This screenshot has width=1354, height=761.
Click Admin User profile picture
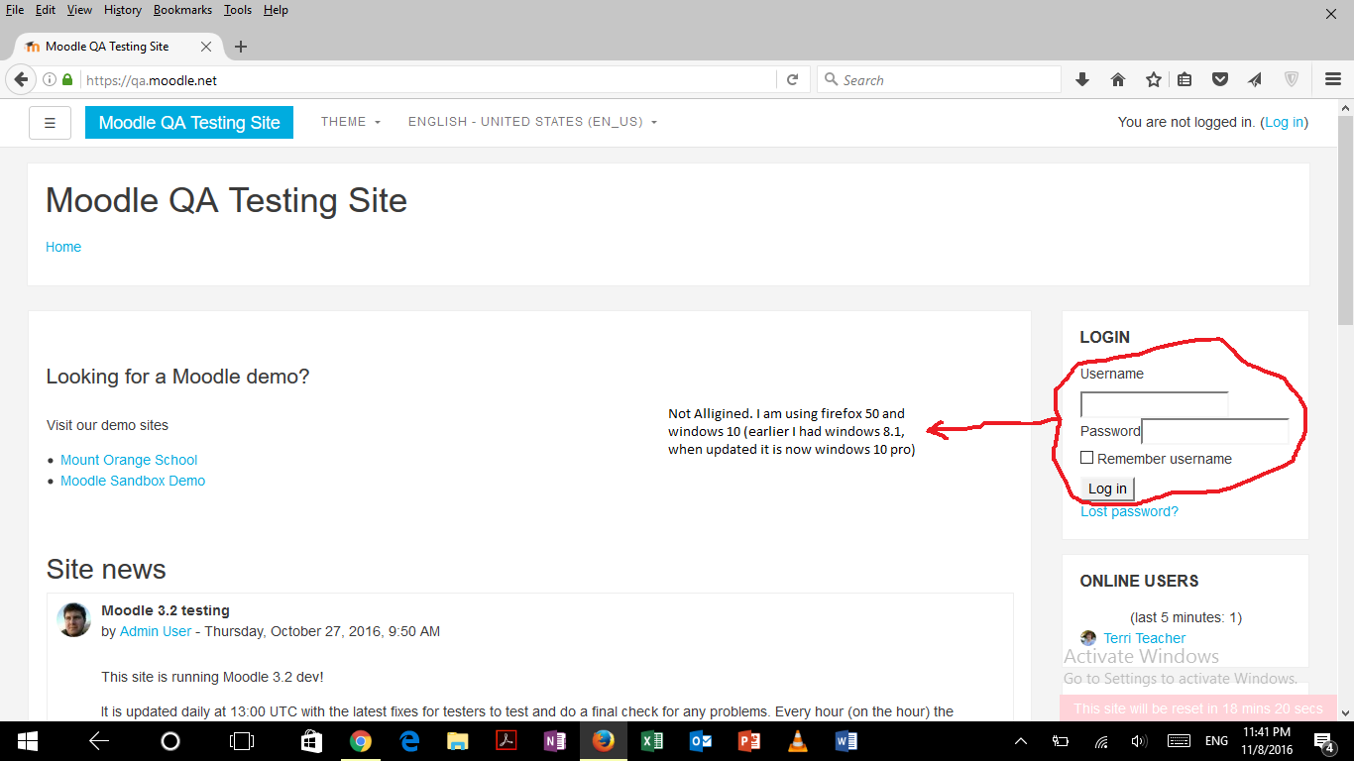point(74,619)
